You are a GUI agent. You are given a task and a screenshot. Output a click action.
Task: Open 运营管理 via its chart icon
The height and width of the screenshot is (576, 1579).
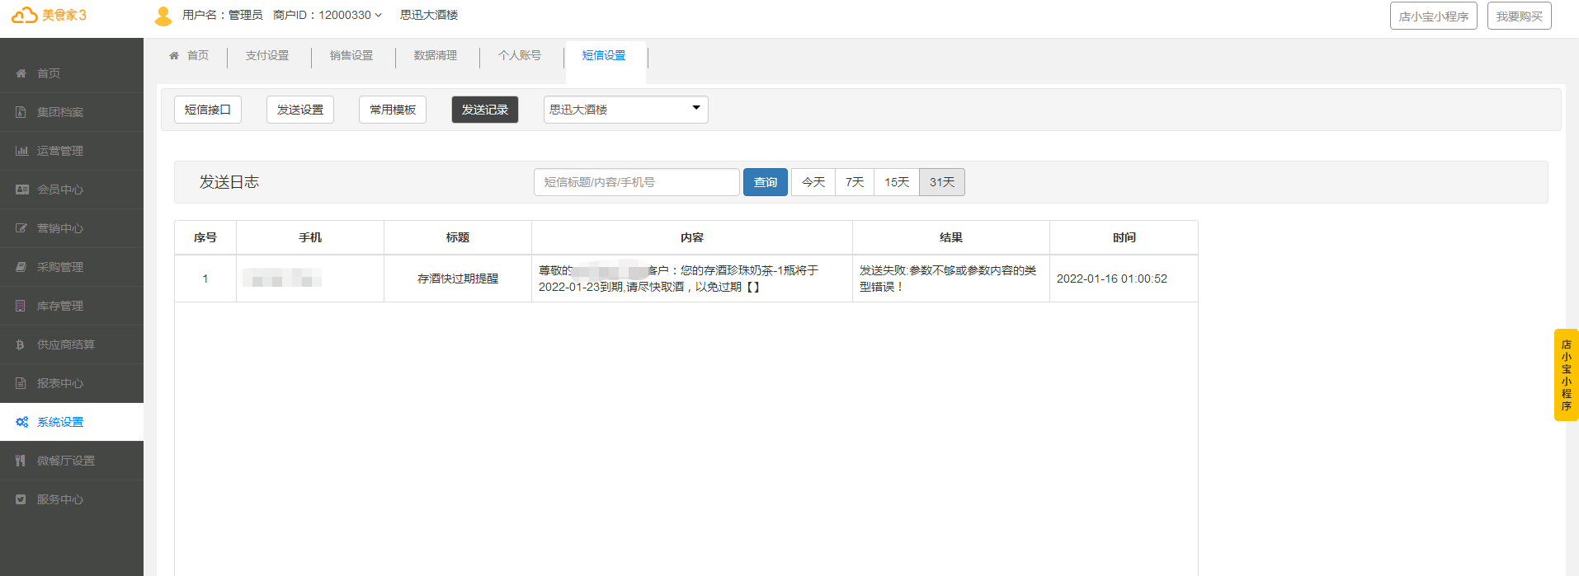pyautogui.click(x=21, y=151)
